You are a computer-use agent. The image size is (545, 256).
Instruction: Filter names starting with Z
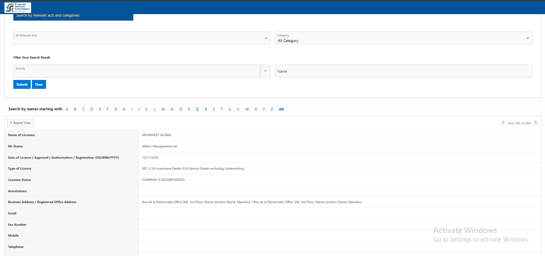coord(272,109)
